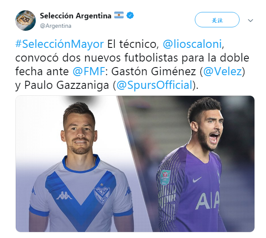
Task: Click the Argentina flag emoji
Action: pyautogui.click(x=119, y=15)
